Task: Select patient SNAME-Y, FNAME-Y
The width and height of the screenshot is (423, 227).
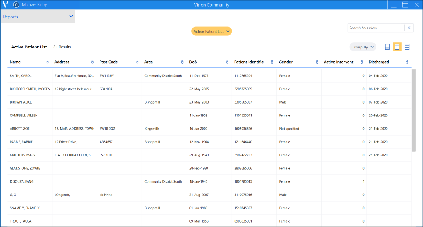Action: tap(25, 208)
